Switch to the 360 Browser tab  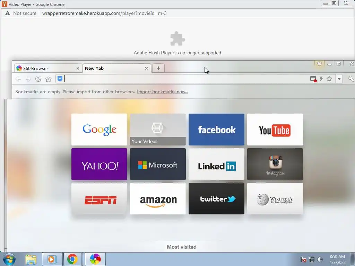pyautogui.click(x=45, y=68)
